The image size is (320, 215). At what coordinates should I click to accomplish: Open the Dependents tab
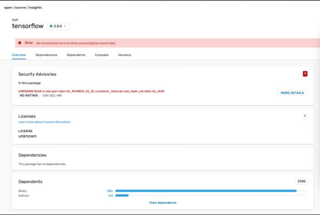76,55
